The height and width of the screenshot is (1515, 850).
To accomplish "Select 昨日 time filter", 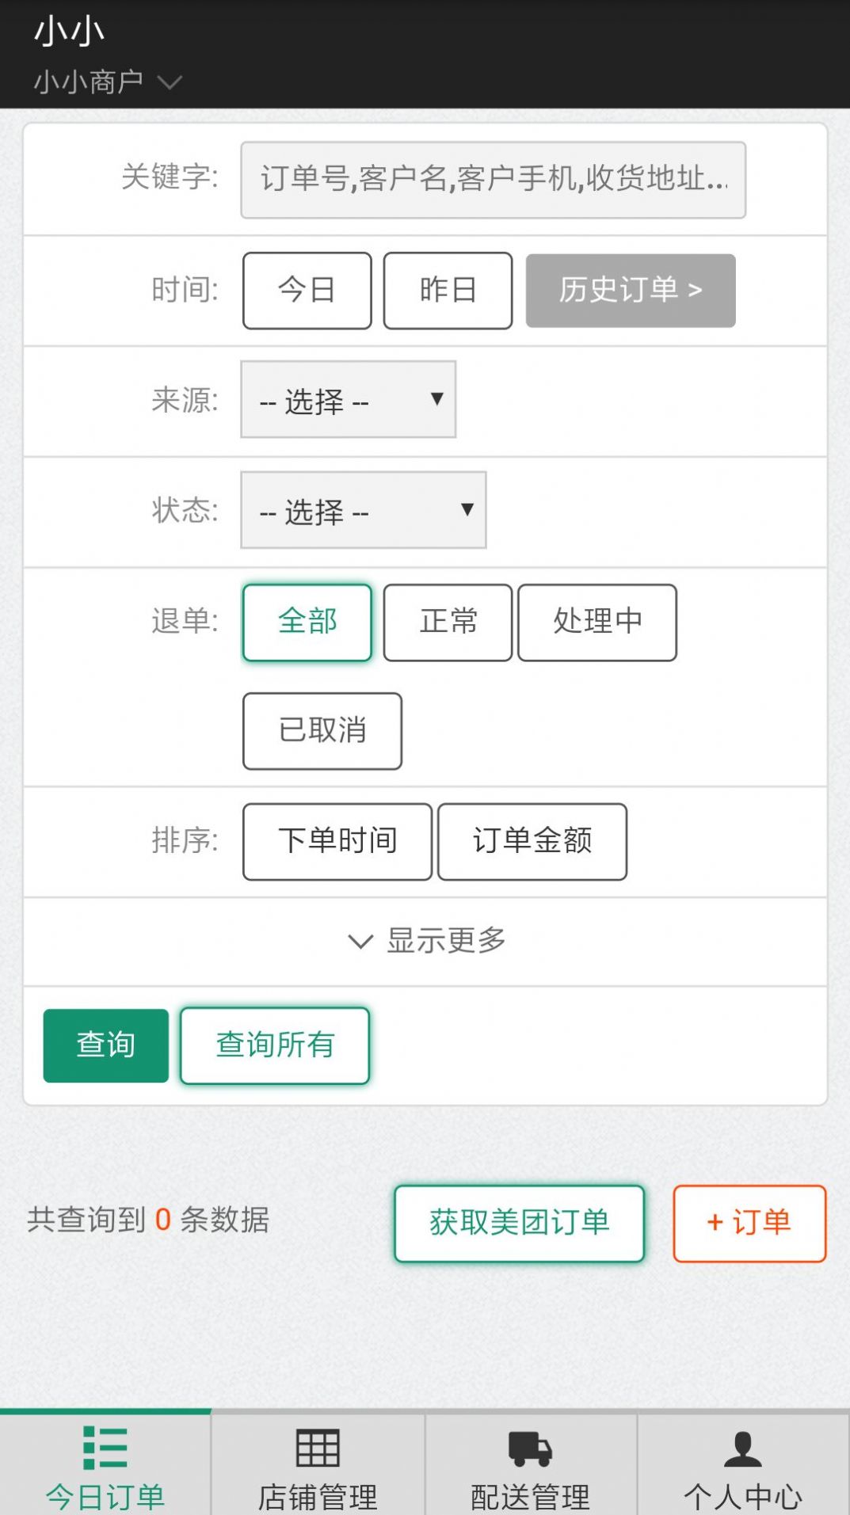I will click(448, 291).
